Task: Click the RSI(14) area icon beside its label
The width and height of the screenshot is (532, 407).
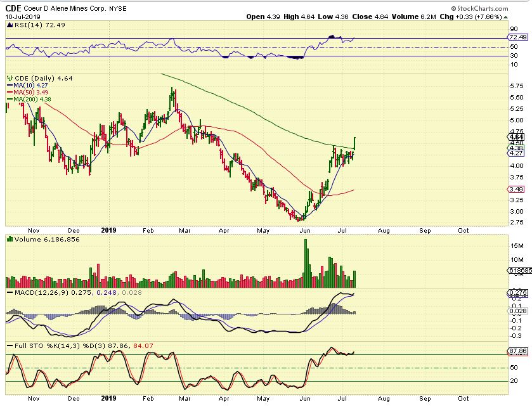Action: (x=10, y=25)
